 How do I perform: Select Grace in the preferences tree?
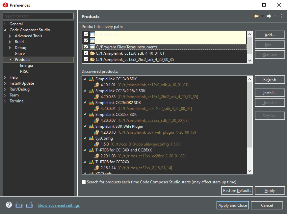20,54
